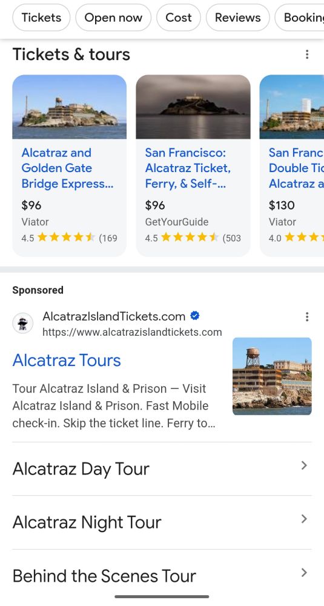Select the Tickets filter chip
The height and width of the screenshot is (606, 324).
click(41, 18)
